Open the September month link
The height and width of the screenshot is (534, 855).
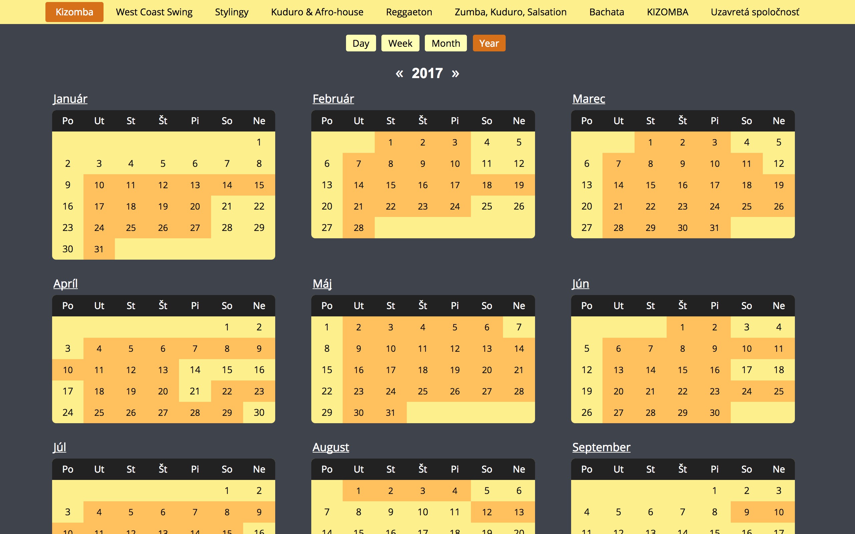tap(601, 447)
